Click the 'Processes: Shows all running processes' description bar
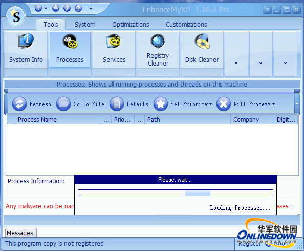 (152, 85)
